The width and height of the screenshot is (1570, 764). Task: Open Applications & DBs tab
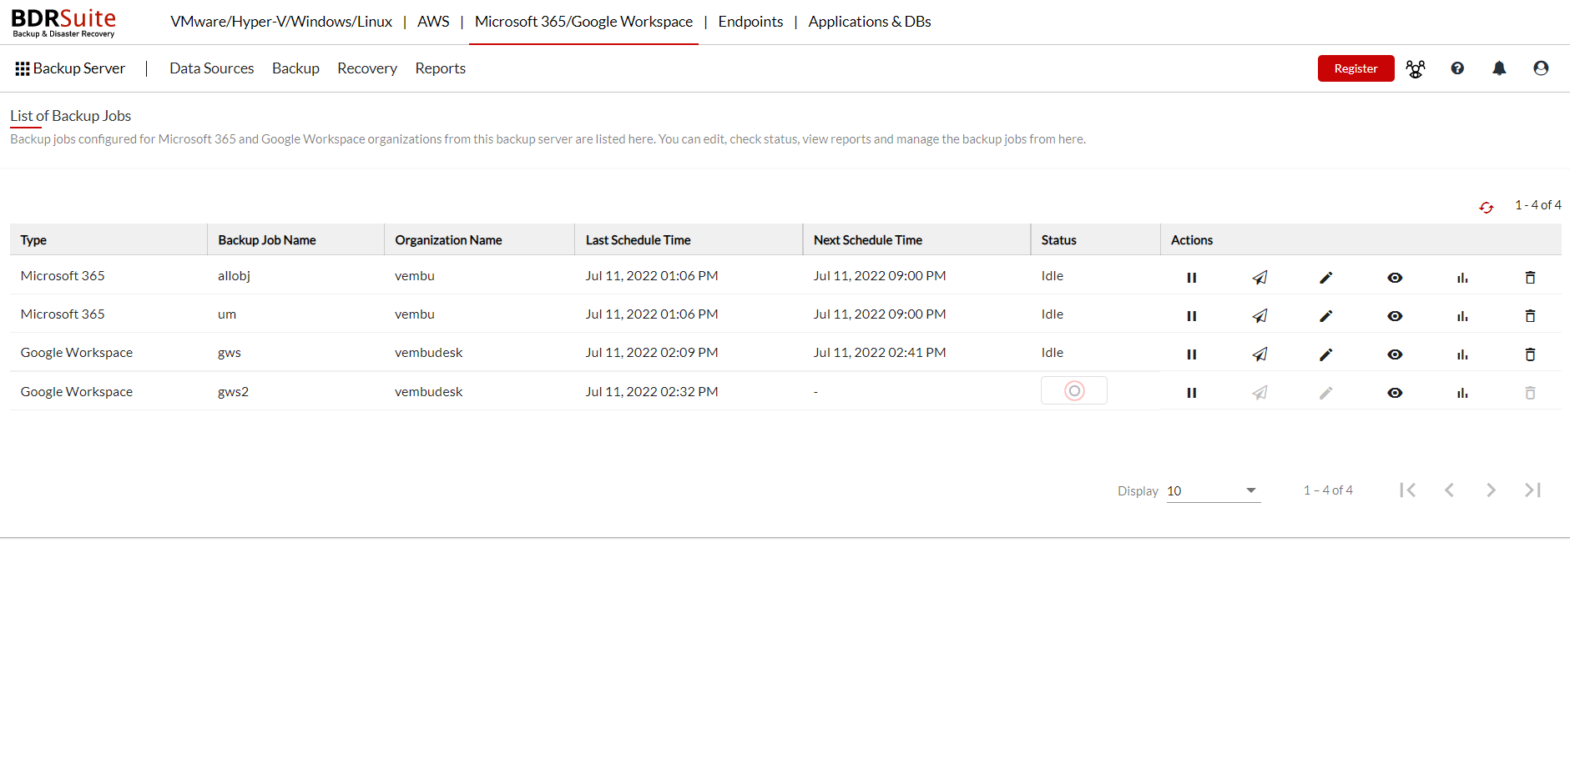pos(870,22)
